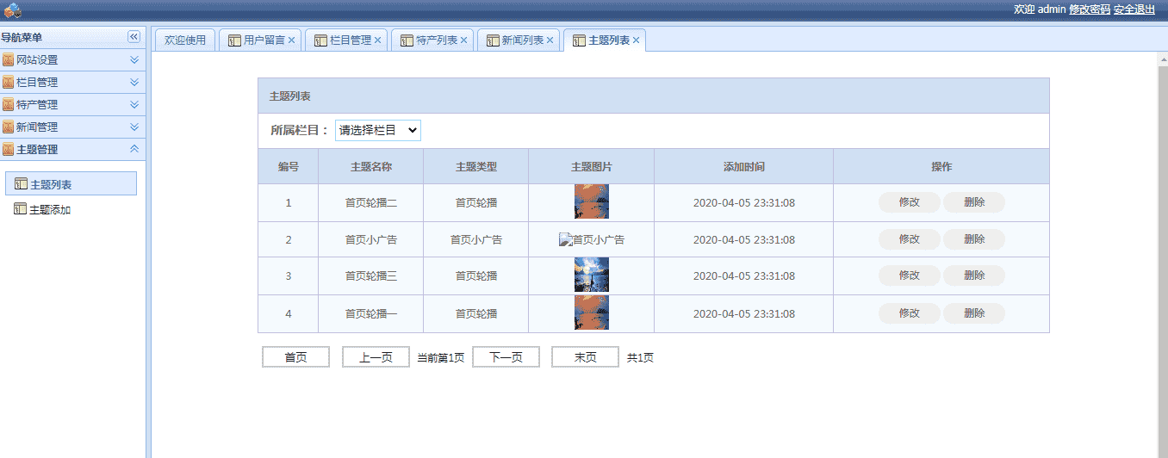
Task: Close the 特产列表 tab
Action: point(463,40)
